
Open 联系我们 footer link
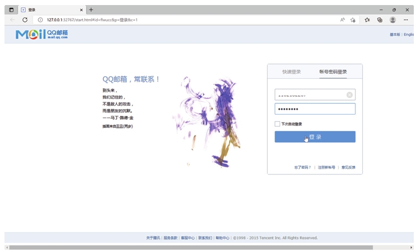coord(205,238)
